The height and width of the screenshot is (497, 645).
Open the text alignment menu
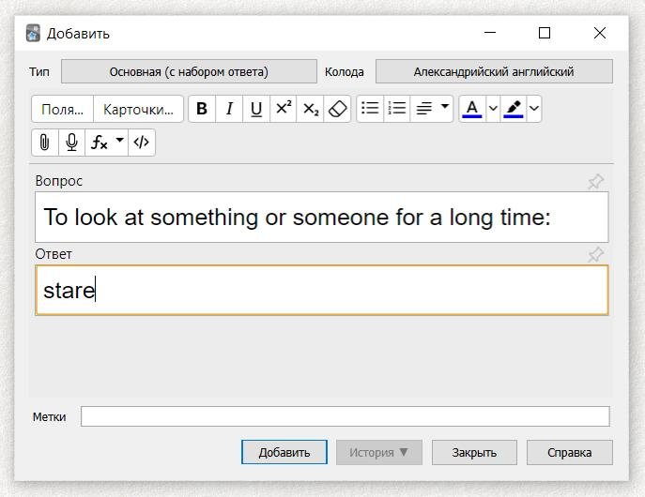click(432, 109)
